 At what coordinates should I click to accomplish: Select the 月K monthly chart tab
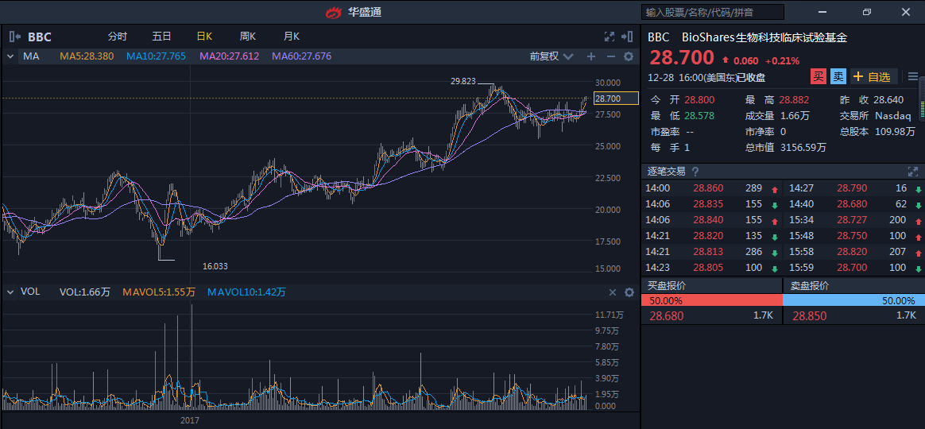291,37
